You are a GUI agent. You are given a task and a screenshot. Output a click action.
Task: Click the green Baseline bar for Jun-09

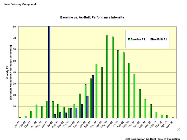113,77
